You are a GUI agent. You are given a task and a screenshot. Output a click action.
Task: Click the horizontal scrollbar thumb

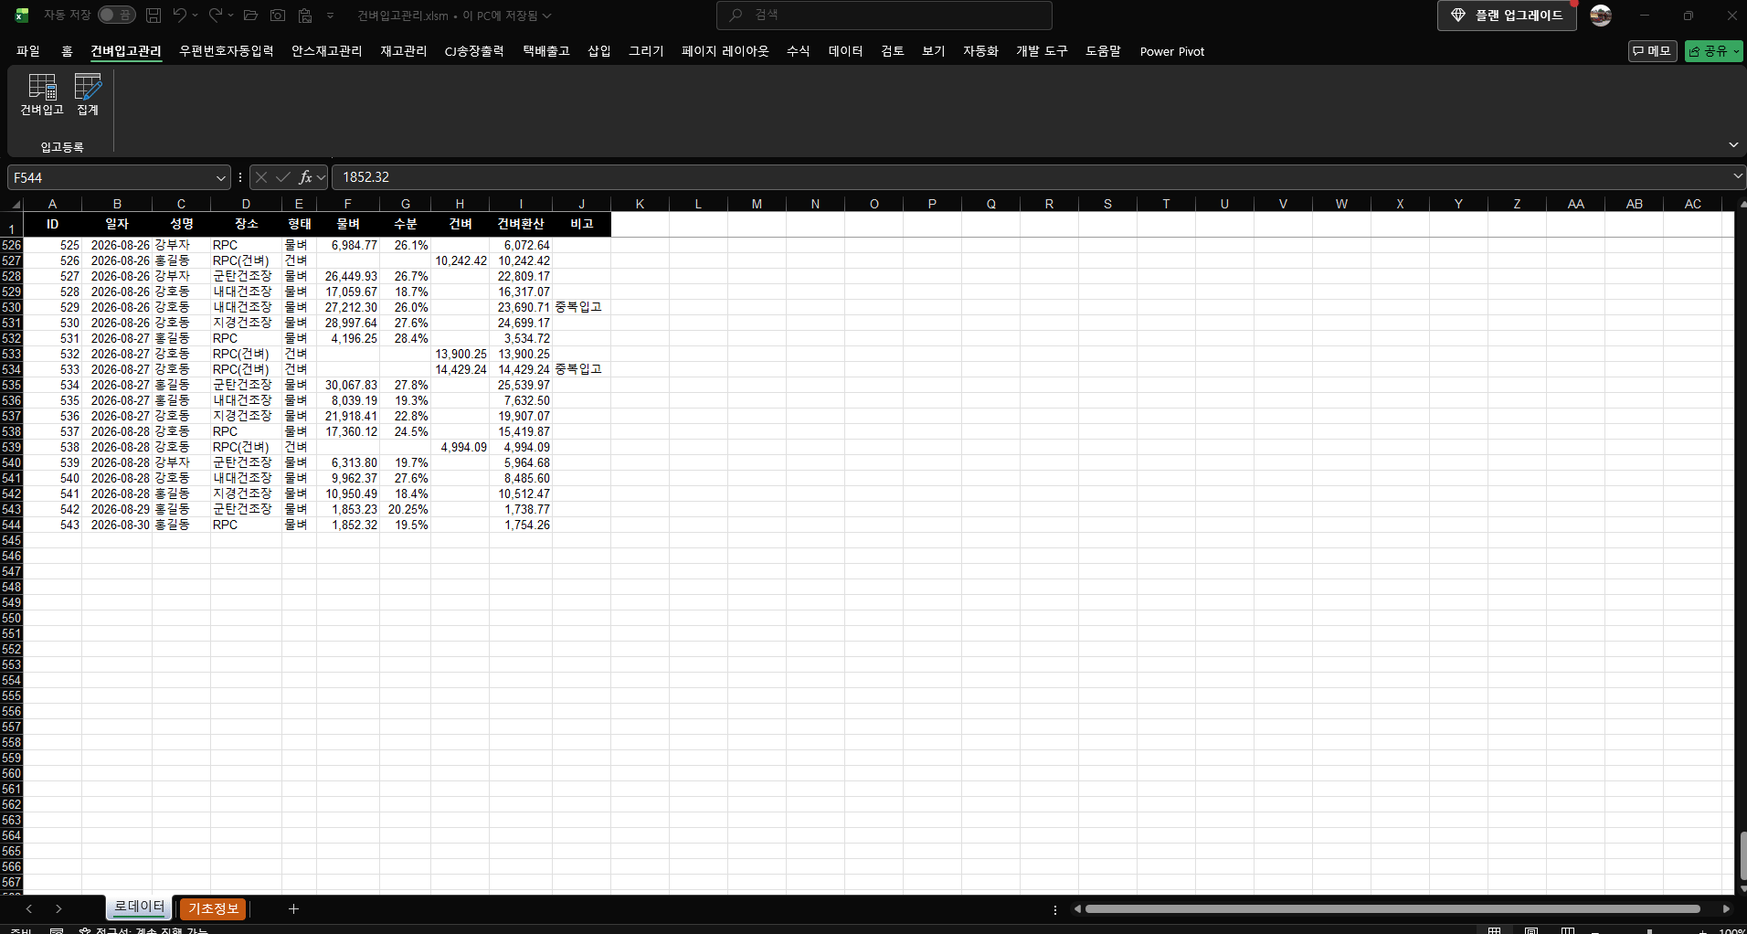pyautogui.click(x=1392, y=909)
